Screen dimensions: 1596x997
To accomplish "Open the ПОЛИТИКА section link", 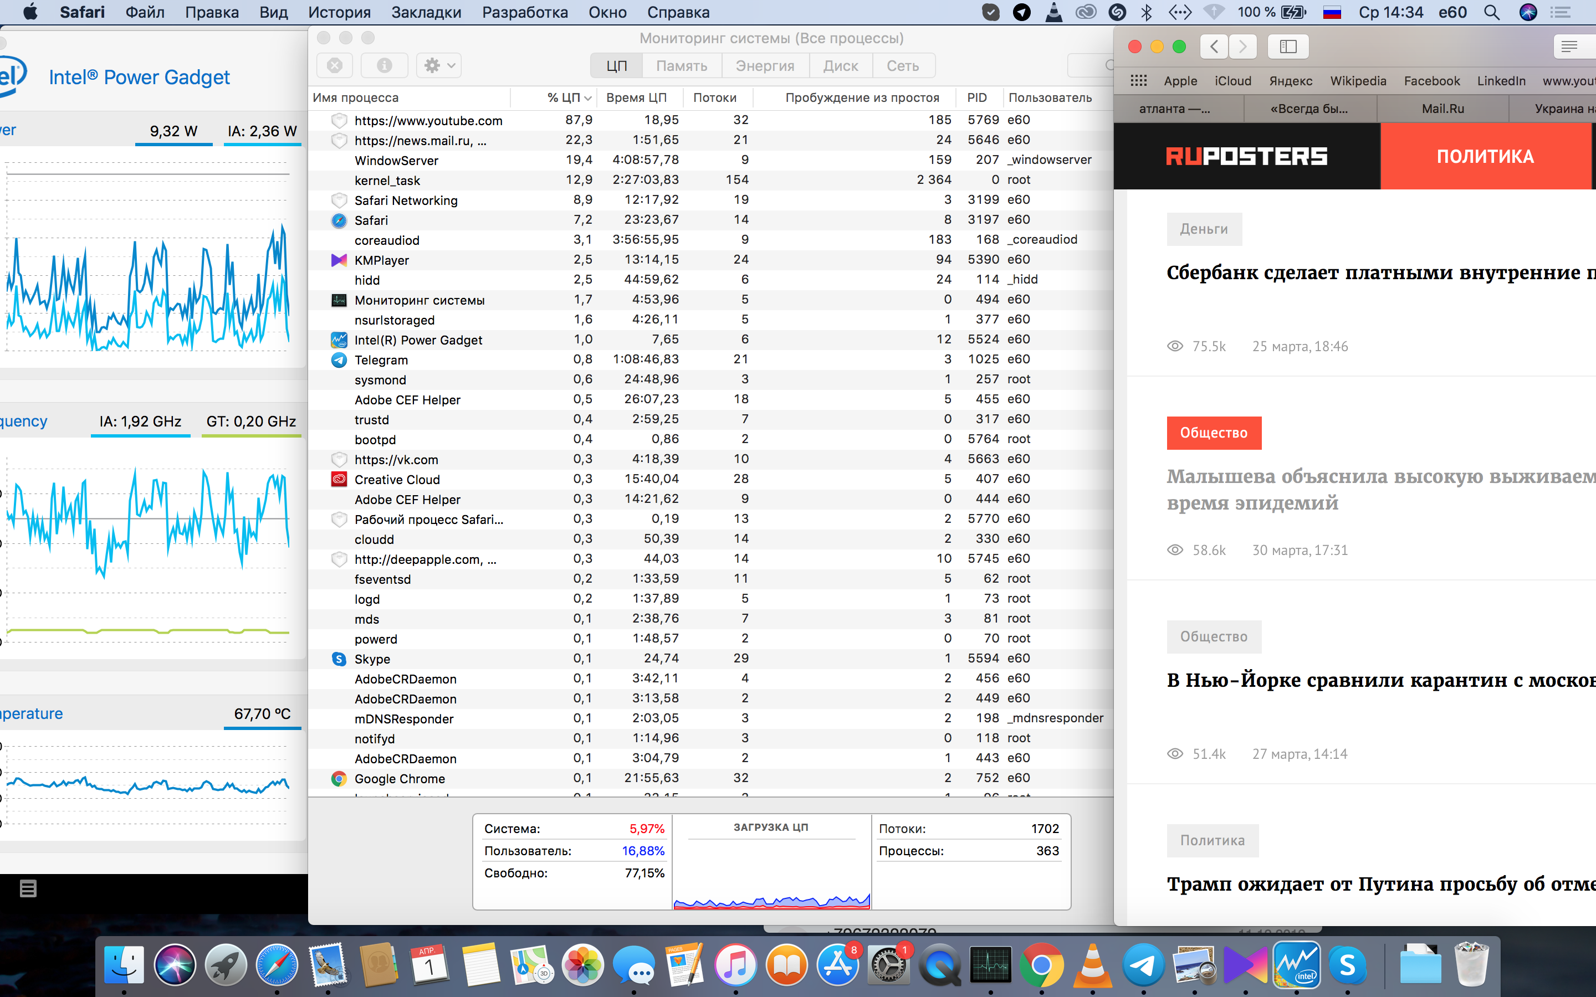I will [1485, 156].
